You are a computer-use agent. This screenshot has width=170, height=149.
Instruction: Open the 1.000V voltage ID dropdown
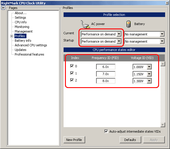(149, 67)
